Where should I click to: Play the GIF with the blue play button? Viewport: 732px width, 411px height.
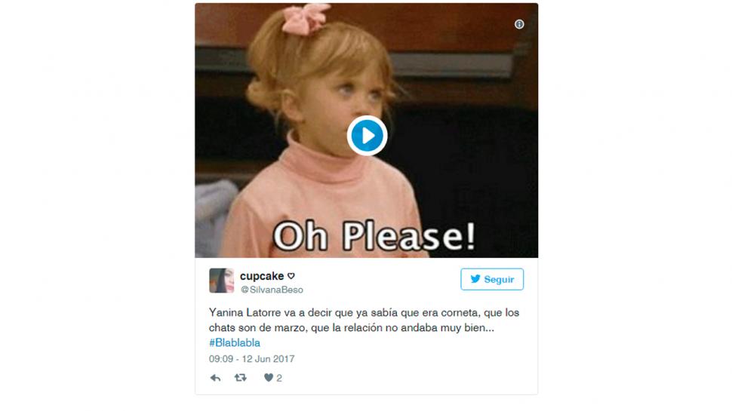367,136
